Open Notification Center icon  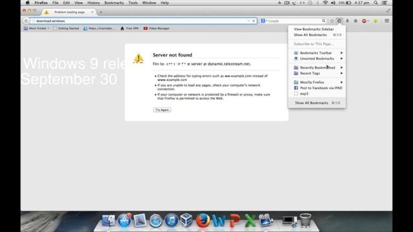point(385,3)
